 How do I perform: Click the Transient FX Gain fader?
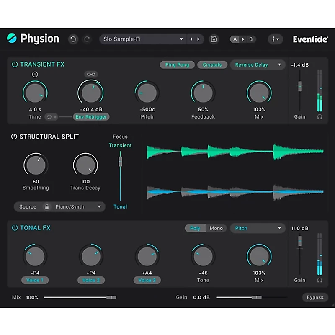pos(300,86)
